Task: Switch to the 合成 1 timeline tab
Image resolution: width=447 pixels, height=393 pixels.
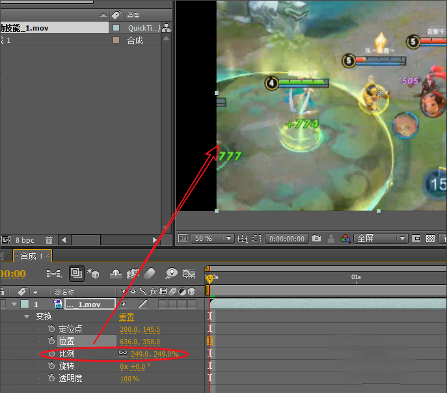Action: coord(31,256)
